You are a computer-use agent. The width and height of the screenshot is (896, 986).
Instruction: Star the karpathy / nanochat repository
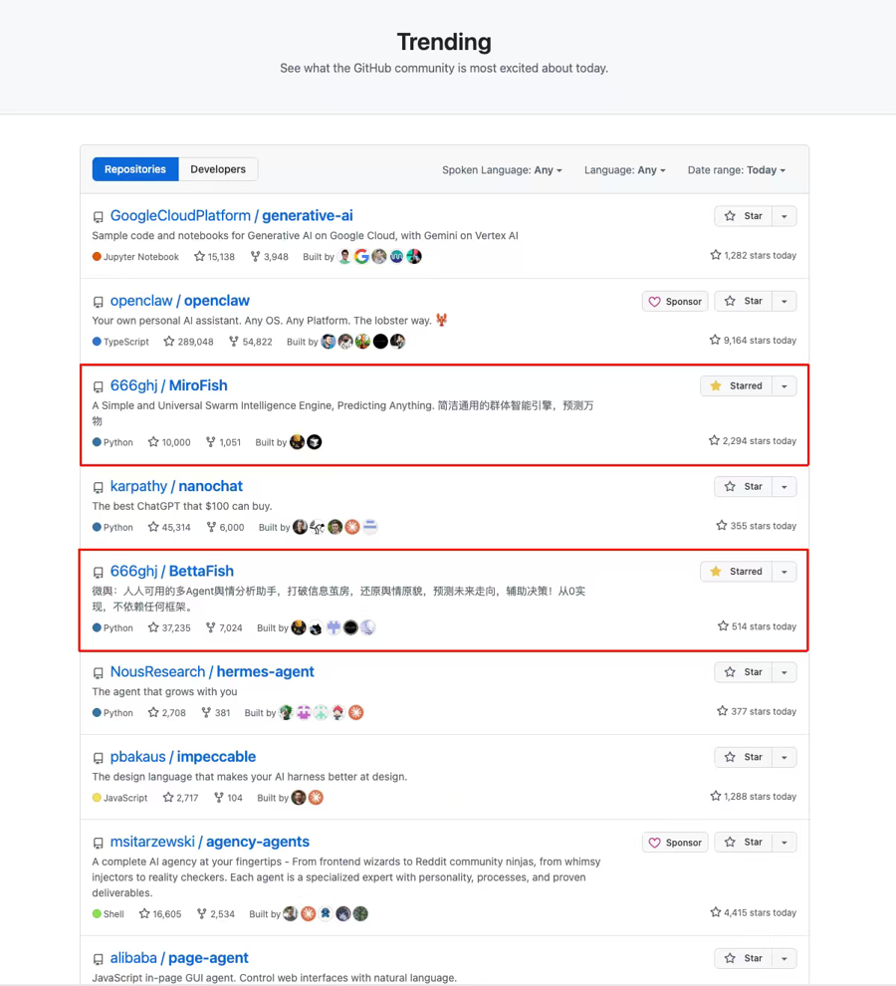tap(743, 487)
